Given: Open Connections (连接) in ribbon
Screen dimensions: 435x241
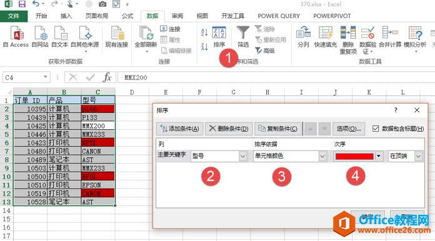Looking at the screenshot, I should pyautogui.click(x=171, y=29).
